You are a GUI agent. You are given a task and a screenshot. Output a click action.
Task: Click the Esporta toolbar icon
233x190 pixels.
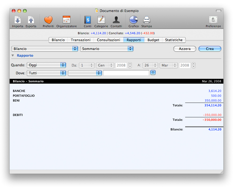point(31,20)
